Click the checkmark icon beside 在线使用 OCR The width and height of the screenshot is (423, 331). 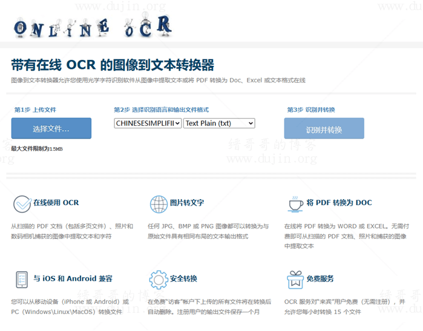click(x=22, y=204)
